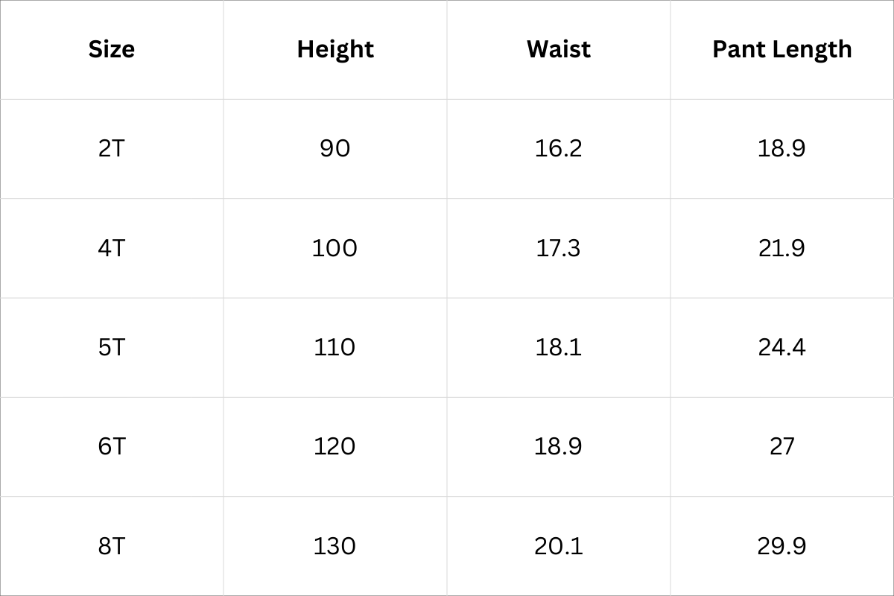
Task: Select the 8T size cell
Action: pyautogui.click(x=112, y=546)
